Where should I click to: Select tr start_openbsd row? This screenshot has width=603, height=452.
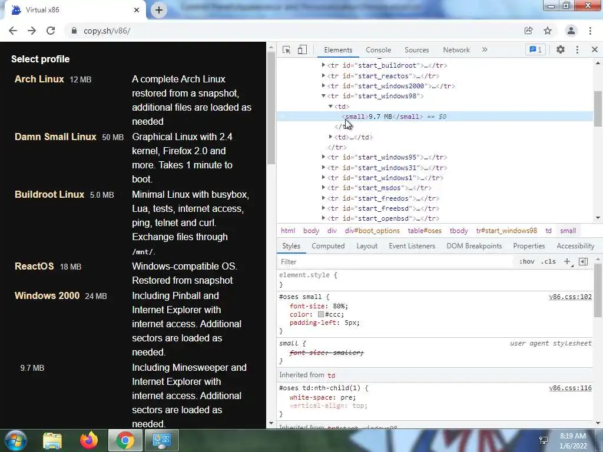383,218
